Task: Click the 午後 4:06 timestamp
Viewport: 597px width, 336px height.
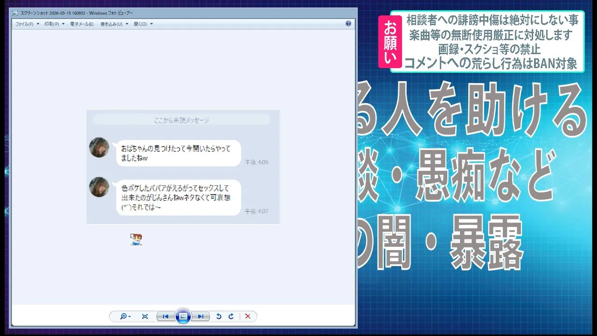Action: (257, 162)
